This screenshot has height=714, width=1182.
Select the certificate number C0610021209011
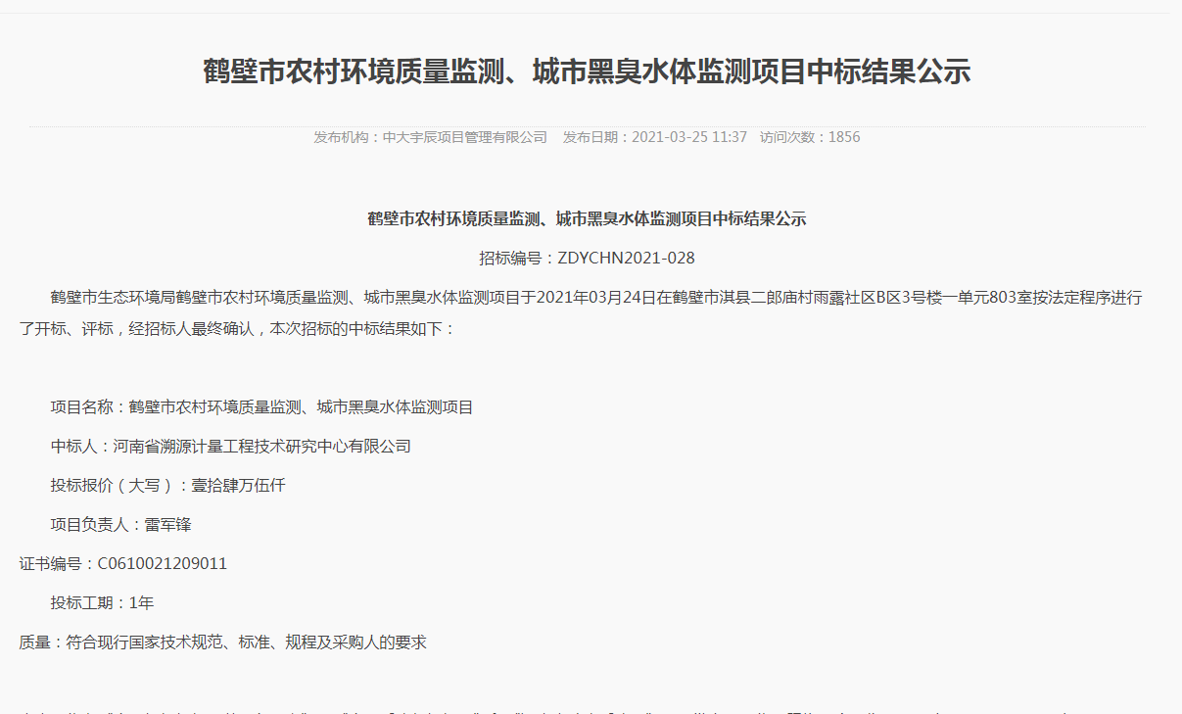pos(163,564)
